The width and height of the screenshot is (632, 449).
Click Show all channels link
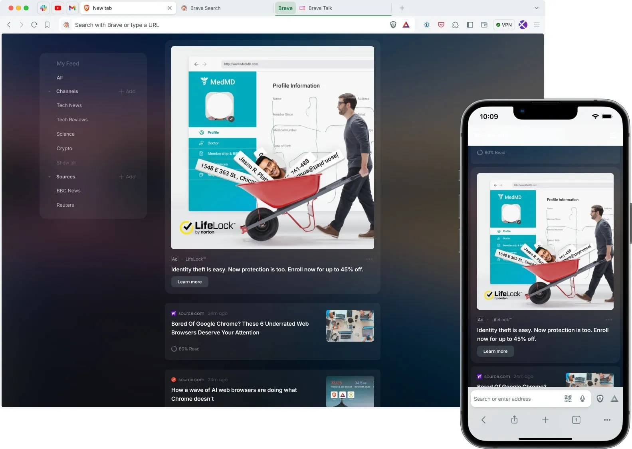pyautogui.click(x=66, y=163)
